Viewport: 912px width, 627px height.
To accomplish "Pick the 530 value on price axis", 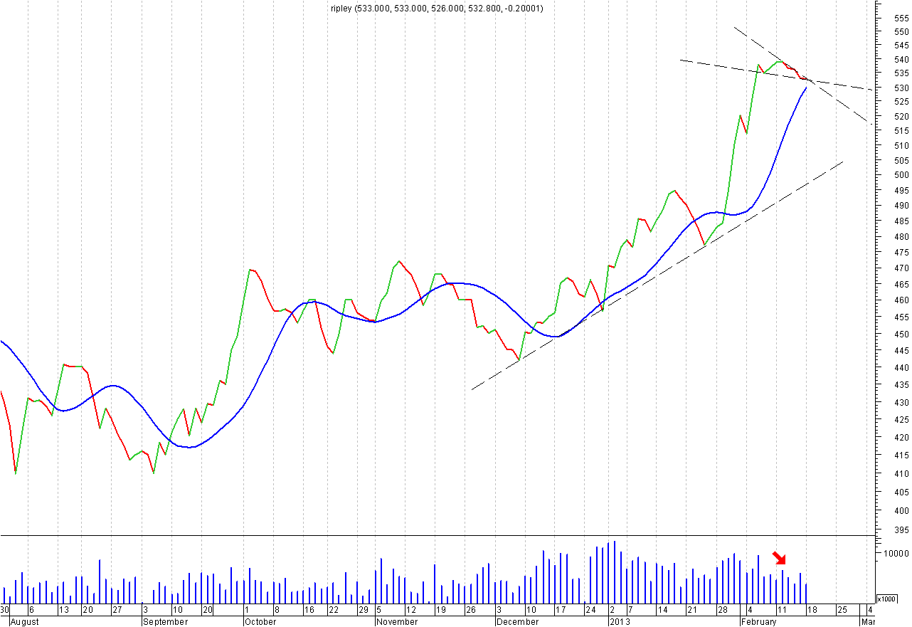I will (901, 88).
